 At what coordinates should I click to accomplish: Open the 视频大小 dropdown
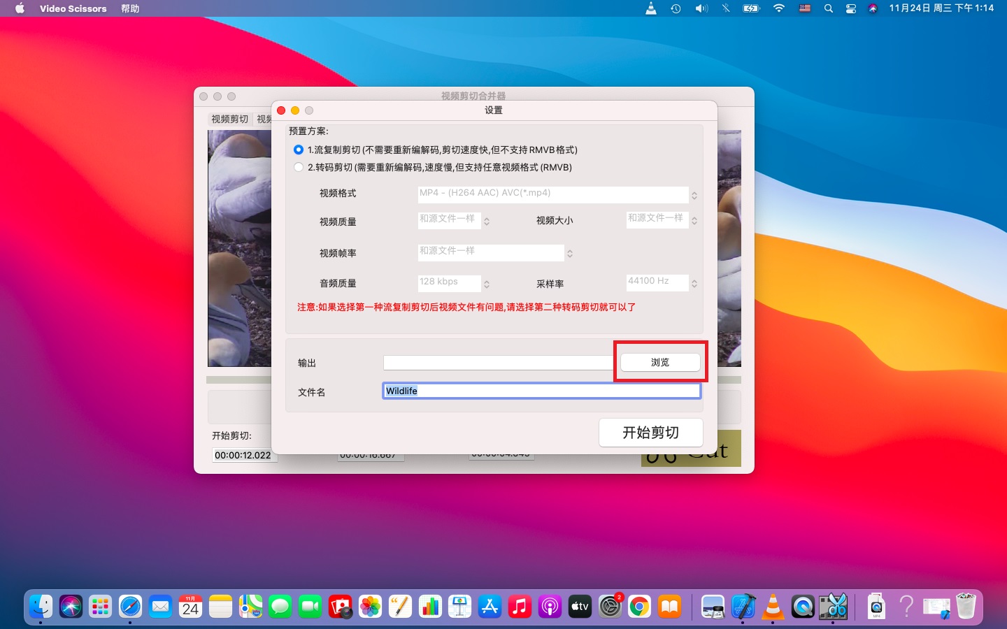pos(662,220)
